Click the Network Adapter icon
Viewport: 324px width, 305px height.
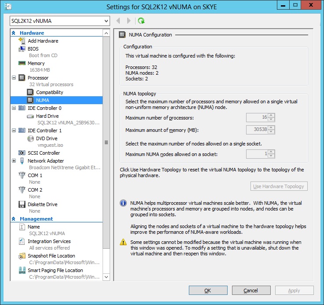tap(22, 161)
